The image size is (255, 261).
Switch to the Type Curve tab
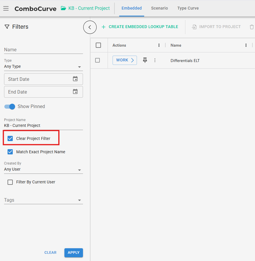point(188,8)
